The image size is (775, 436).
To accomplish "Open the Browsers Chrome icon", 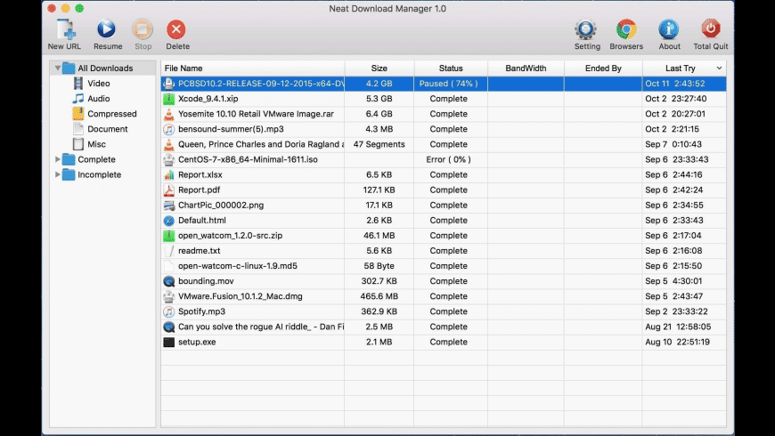I will [626, 30].
